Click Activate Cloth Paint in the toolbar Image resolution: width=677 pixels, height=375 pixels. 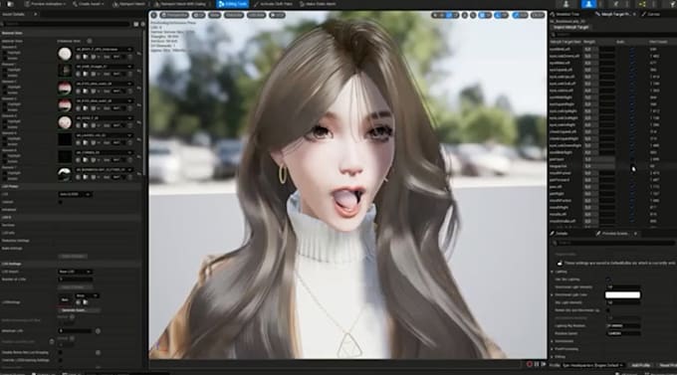click(273, 4)
